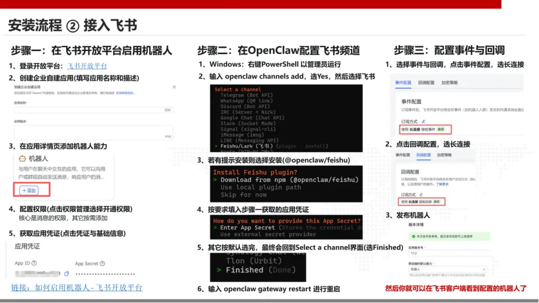
Task: Click the 订阅方式 edit pencil under 回调配置
Action: (x=421, y=195)
